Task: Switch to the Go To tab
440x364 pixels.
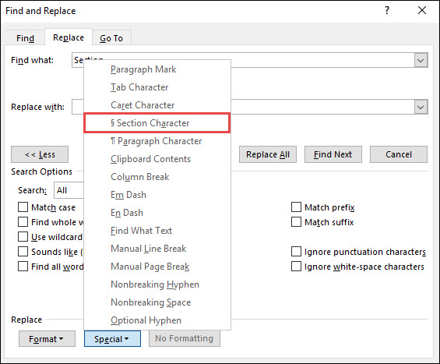Action: (x=111, y=38)
